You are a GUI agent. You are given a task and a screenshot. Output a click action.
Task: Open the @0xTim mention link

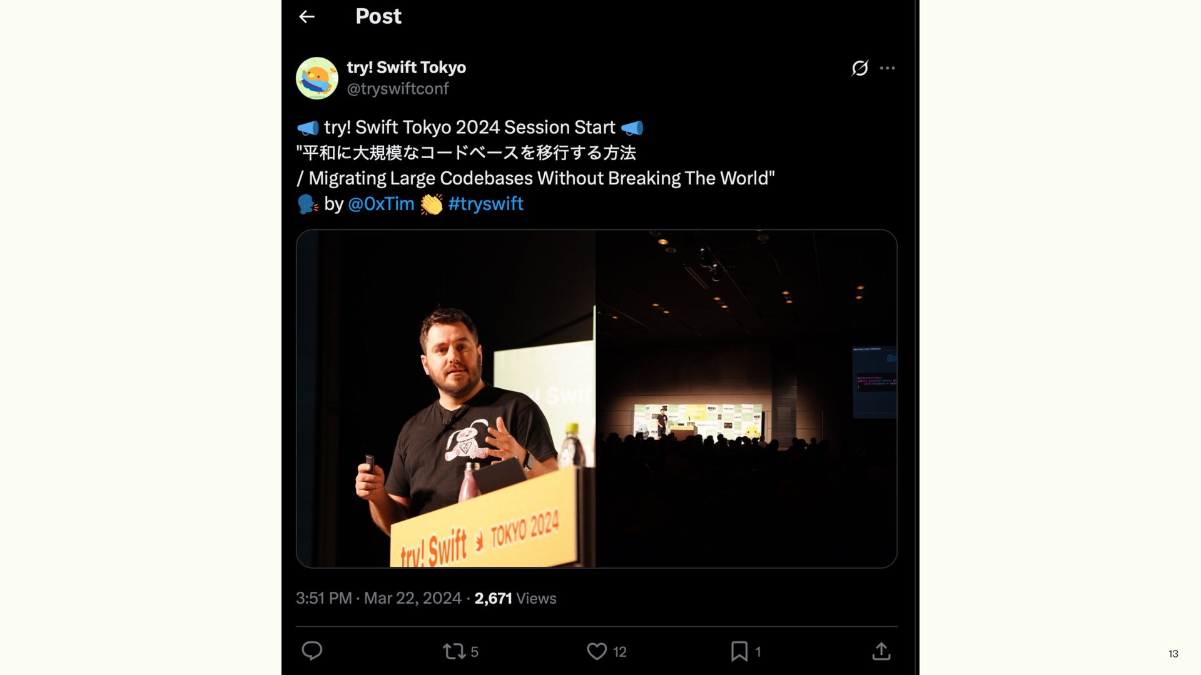point(381,204)
